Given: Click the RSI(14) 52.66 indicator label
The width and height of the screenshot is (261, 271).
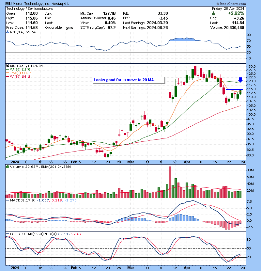Looking at the screenshot, I should click(23, 32).
